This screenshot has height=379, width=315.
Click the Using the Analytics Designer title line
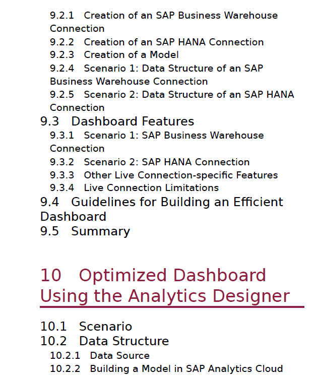point(165,296)
